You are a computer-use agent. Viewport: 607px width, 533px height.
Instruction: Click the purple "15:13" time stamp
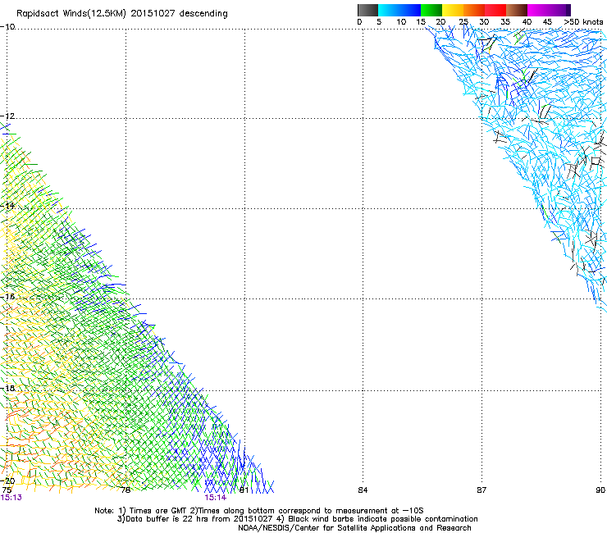[x=11, y=498]
